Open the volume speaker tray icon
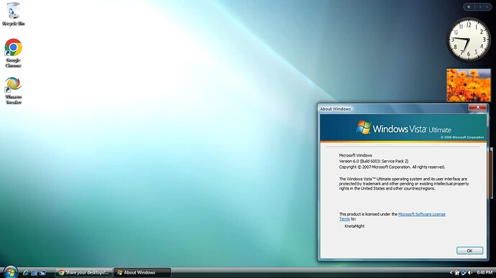Screen dimensions: 496x278 pyautogui.click(x=470, y=272)
